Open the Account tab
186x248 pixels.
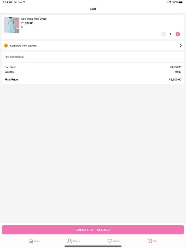pos(74,241)
